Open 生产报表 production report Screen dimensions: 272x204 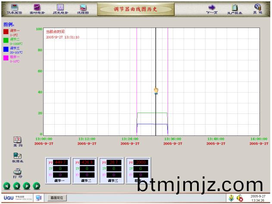click(234, 9)
